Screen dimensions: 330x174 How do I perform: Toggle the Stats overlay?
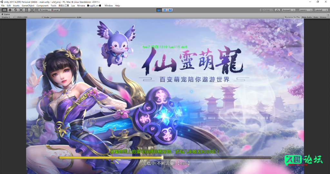316,17
